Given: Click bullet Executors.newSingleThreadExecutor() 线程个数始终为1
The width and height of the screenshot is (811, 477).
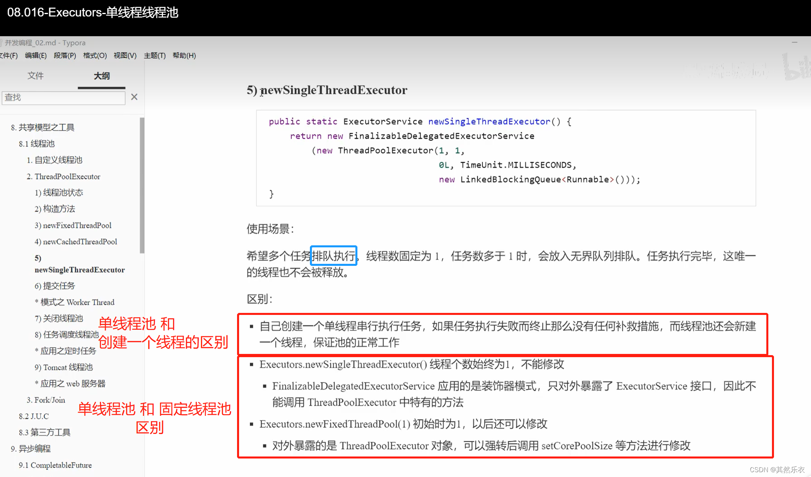Looking at the screenshot, I should pyautogui.click(x=412, y=364).
